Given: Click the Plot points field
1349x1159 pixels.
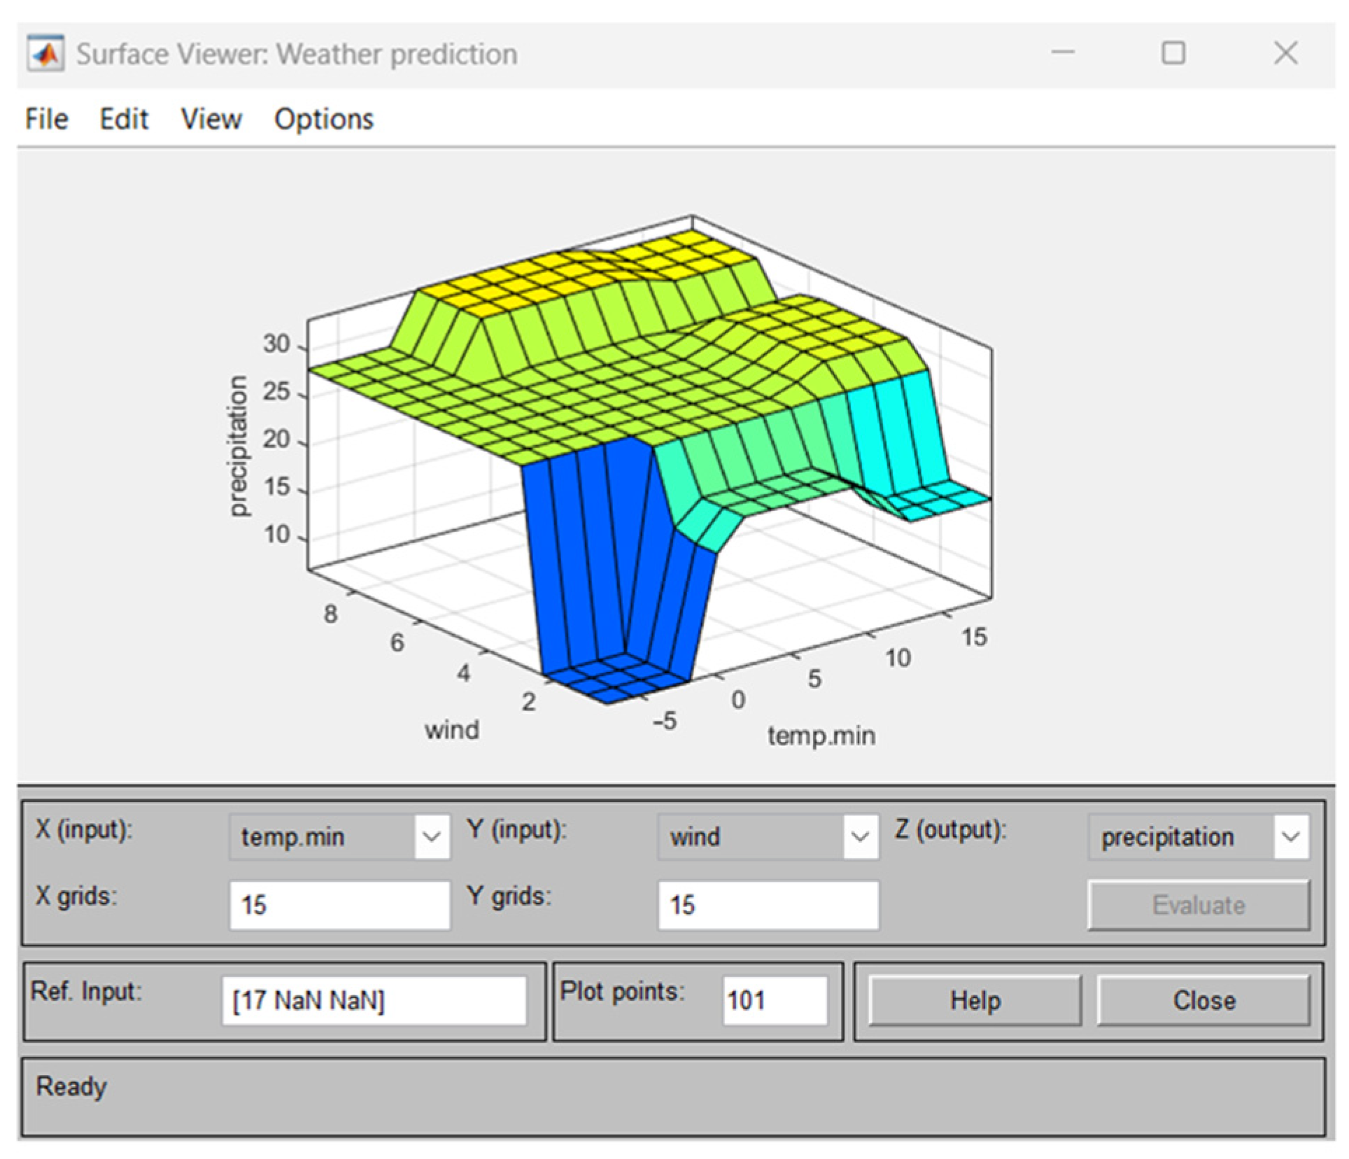Looking at the screenshot, I should click(x=774, y=1000).
